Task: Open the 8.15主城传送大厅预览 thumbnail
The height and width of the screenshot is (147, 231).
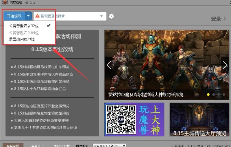Action: 200,119
